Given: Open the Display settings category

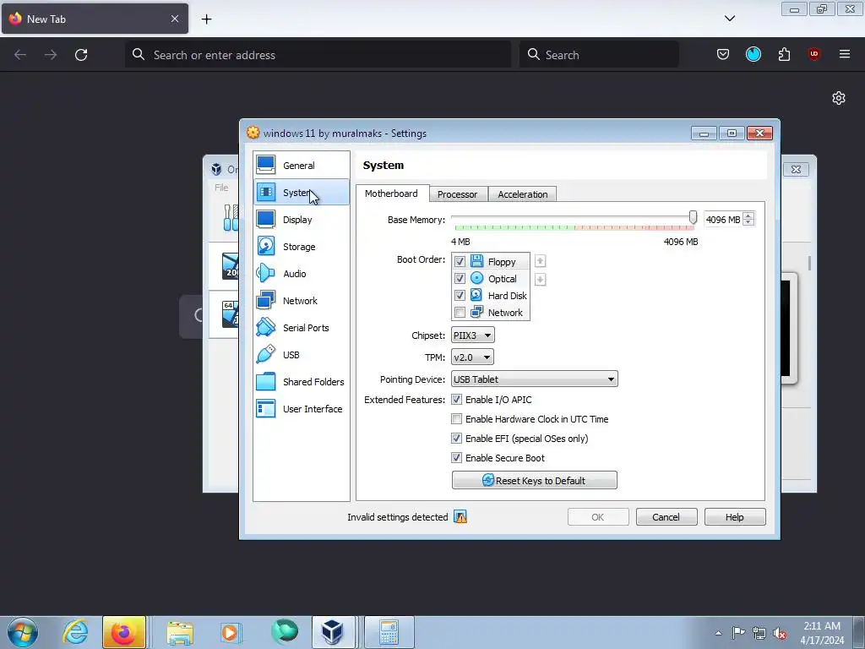Looking at the screenshot, I should (302, 220).
